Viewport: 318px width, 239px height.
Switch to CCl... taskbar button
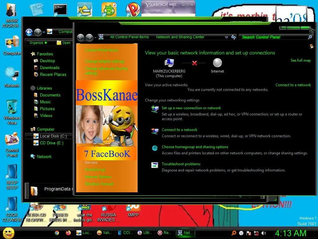[x=125, y=233]
